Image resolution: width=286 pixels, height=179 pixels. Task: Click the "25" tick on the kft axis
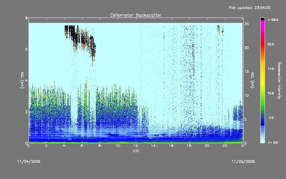[x=246, y=24]
